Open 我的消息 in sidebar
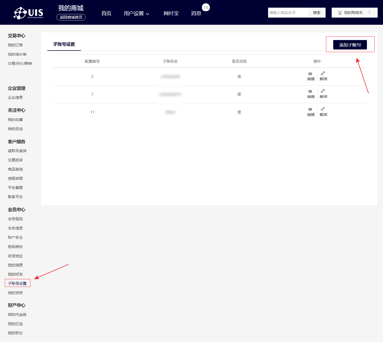Viewport: 383px width, 342px height. pyautogui.click(x=15, y=265)
